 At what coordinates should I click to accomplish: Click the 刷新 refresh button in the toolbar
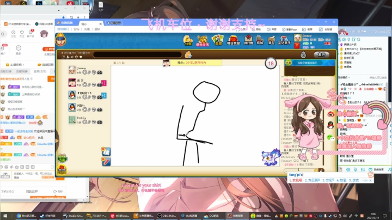256,29
